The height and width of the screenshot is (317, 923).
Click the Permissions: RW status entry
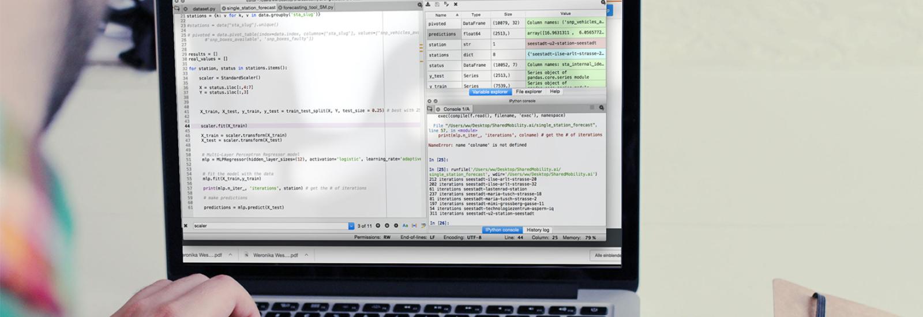[372, 237]
